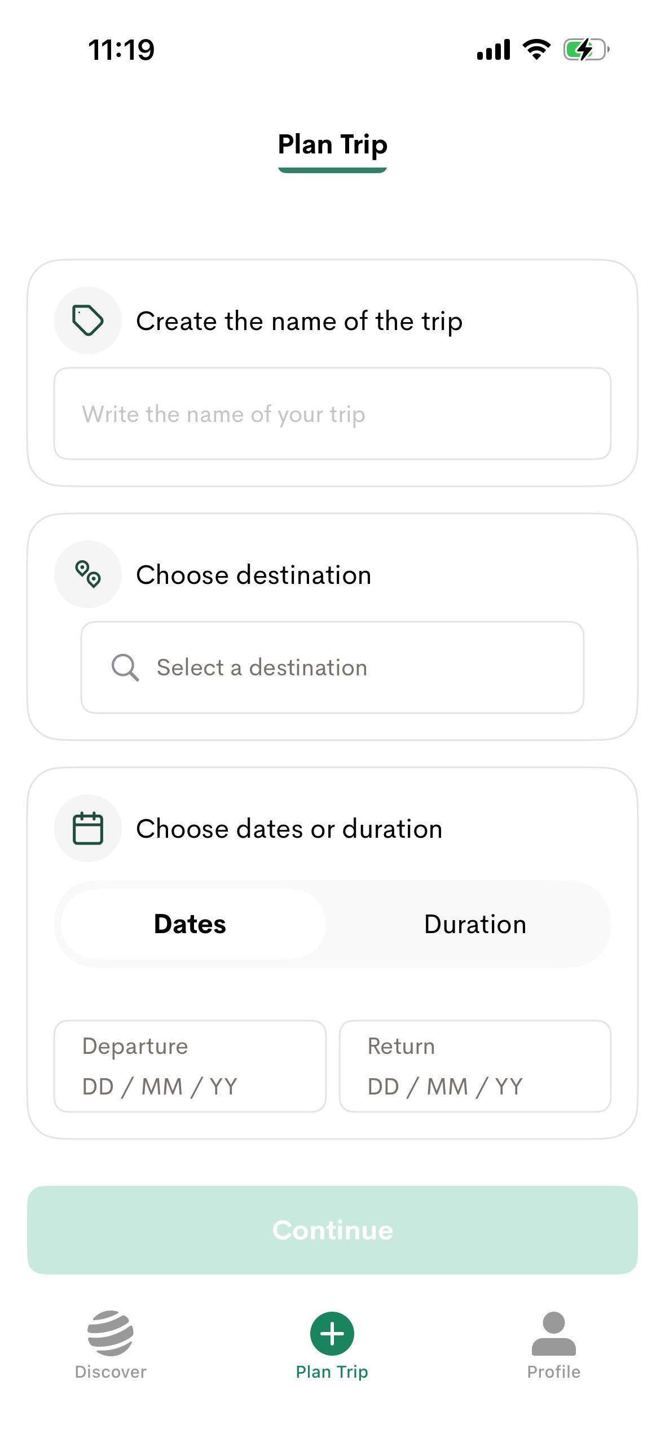Open the Profile person icon
The image size is (665, 1442).
554,1333
